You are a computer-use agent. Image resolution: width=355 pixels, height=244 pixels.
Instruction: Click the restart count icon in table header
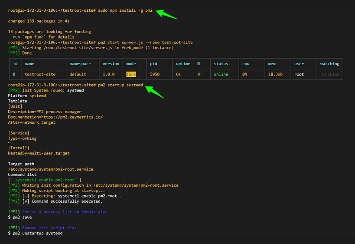[x=198, y=64]
